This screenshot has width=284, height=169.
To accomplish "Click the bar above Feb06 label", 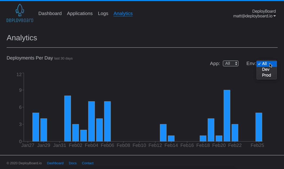I will 107,122.
